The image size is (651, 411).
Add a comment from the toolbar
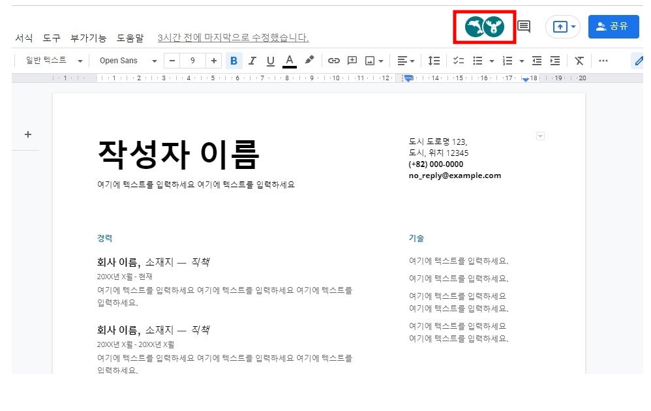[352, 61]
